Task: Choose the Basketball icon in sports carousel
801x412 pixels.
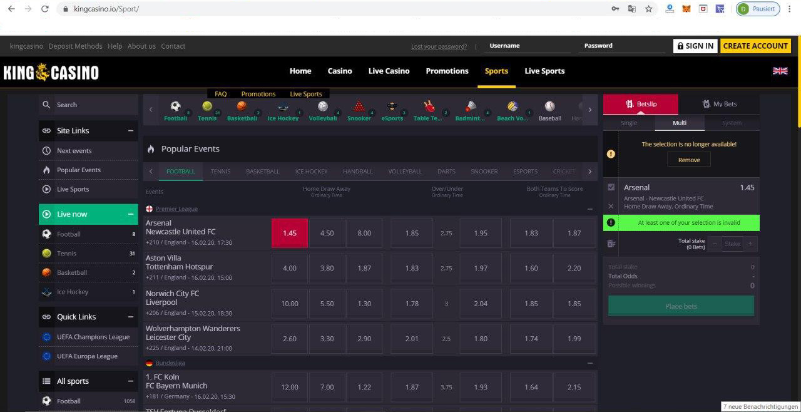Action: coord(242,106)
